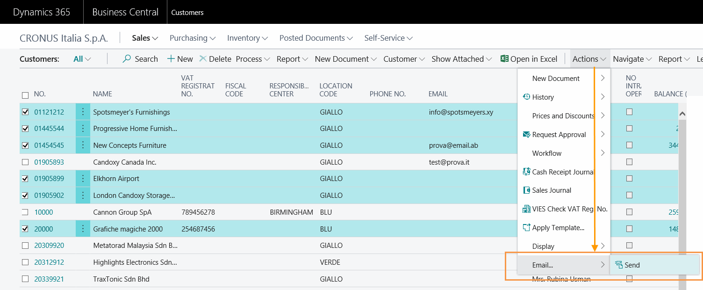Screen dimensions: 703x290
Task: Open the Display submenu
Action: [x=564, y=246]
